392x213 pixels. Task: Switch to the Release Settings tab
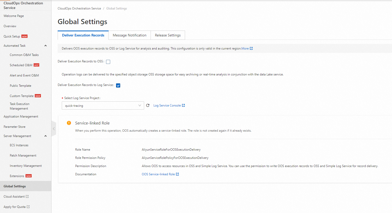(168, 35)
